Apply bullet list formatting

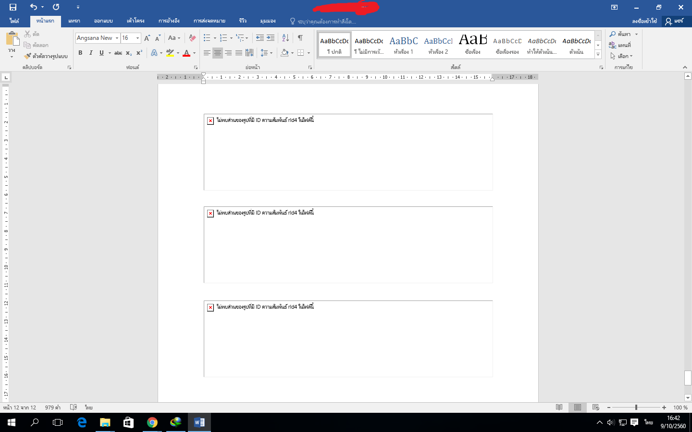[x=207, y=38]
